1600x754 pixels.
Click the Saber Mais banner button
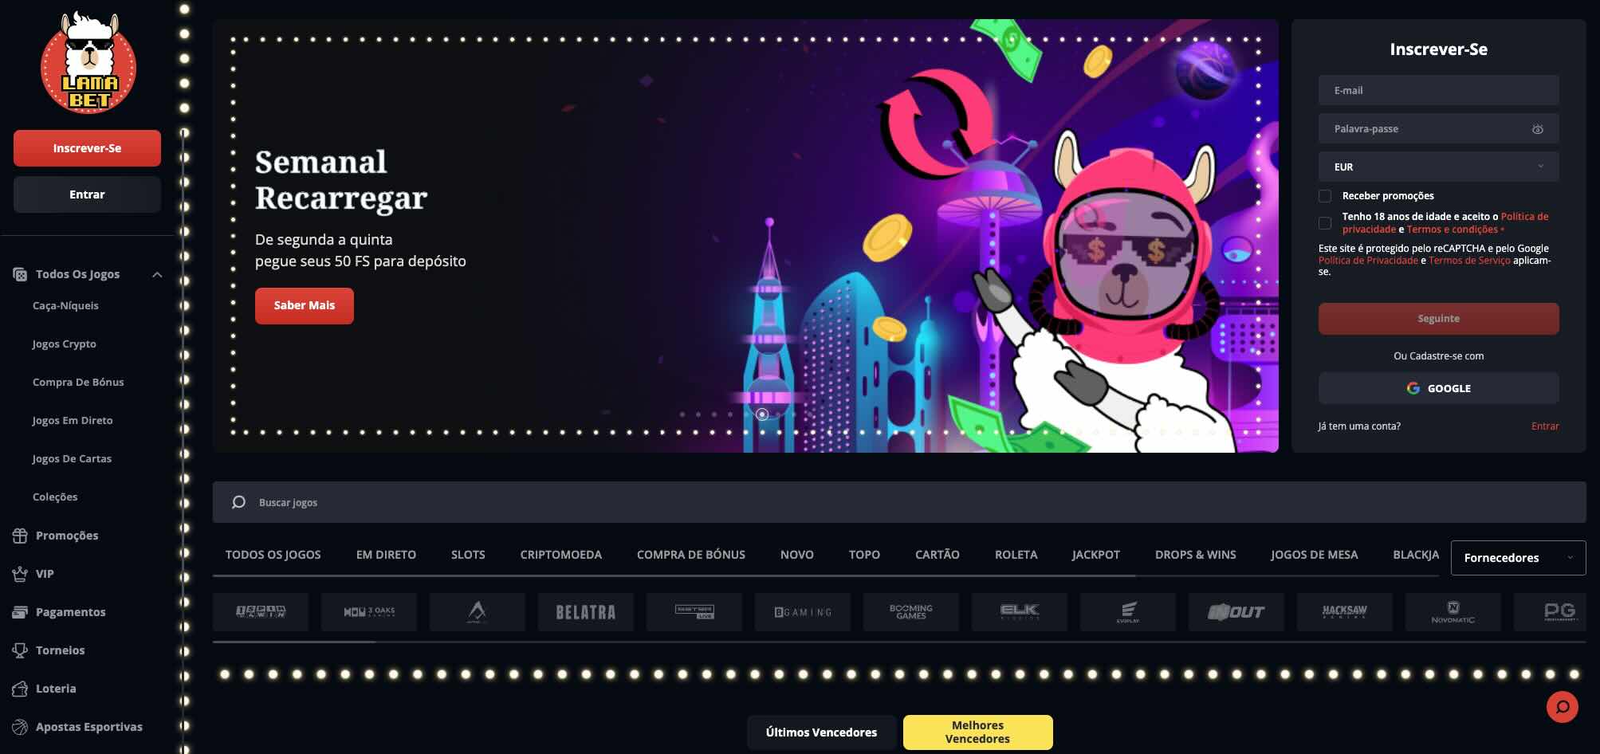305,306
